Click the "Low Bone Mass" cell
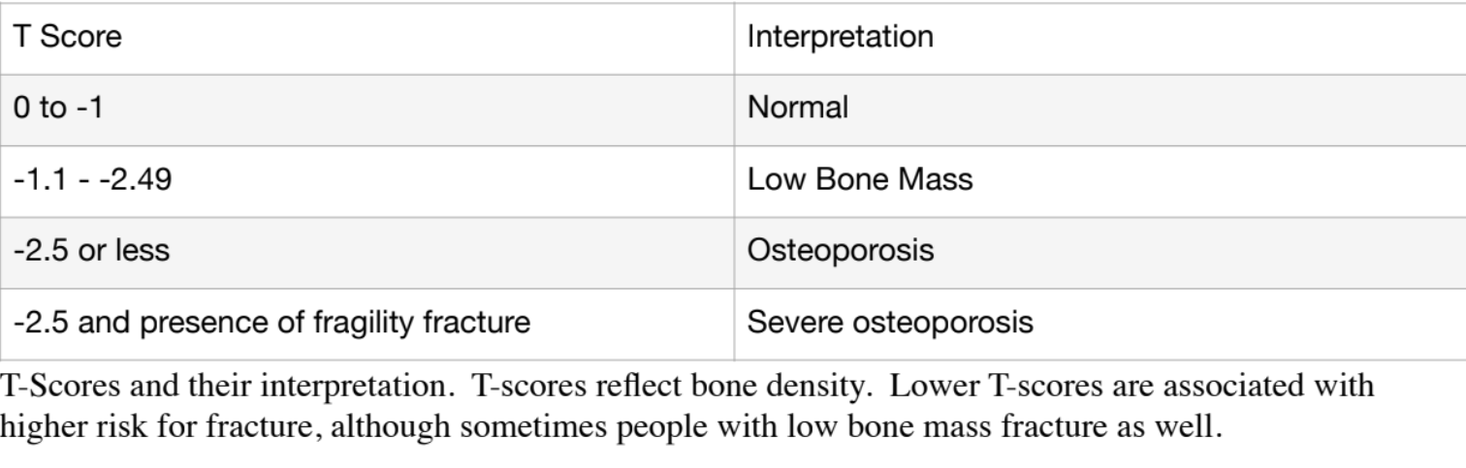Screen dimensions: 1466x468 coord(1099,182)
